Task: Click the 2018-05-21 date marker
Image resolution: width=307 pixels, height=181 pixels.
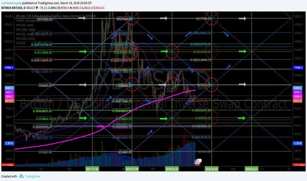Action: (252, 169)
